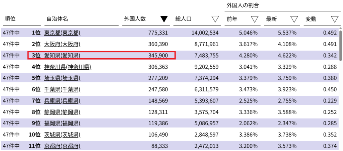This screenshot has height=151, width=343.
Task: Sort table by 総人口 triangle icon
Action: 215,19
